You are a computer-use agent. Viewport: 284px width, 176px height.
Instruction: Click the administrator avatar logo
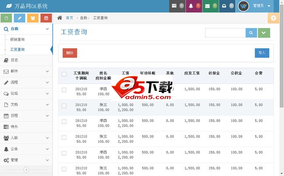click(243, 6)
